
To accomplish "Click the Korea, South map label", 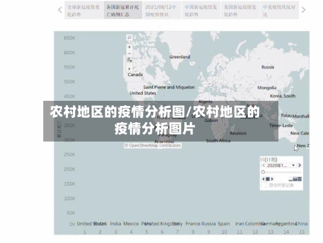I will [283, 96].
